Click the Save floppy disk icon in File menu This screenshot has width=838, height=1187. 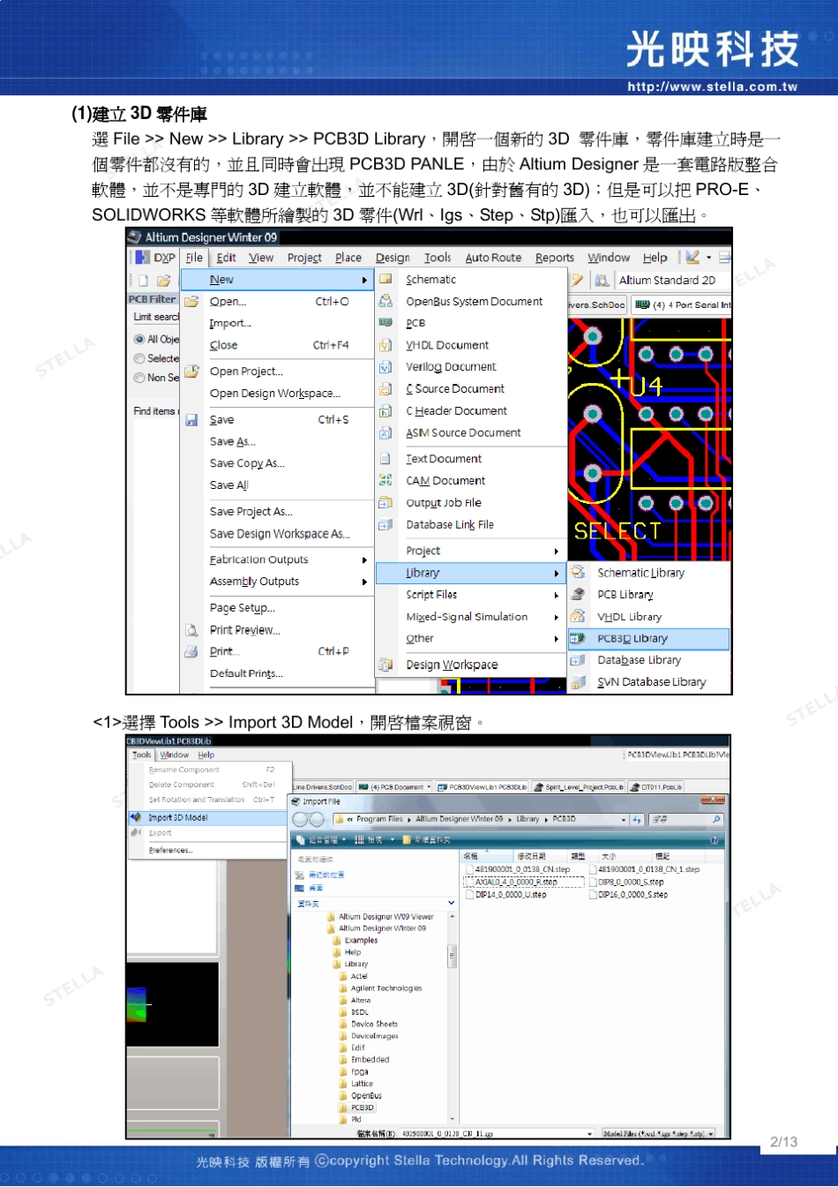[x=191, y=420]
